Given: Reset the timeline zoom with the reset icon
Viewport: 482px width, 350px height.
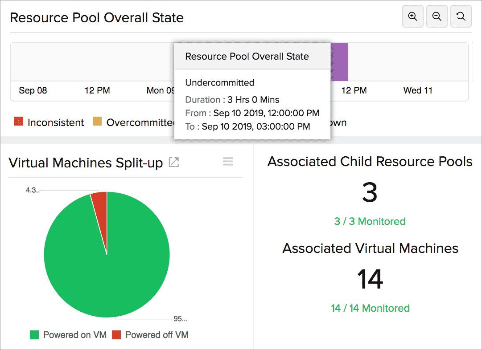Looking at the screenshot, I should 461,16.
